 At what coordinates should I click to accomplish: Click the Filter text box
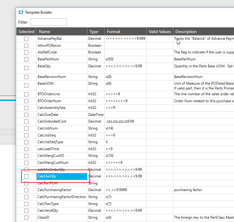pos(49,22)
